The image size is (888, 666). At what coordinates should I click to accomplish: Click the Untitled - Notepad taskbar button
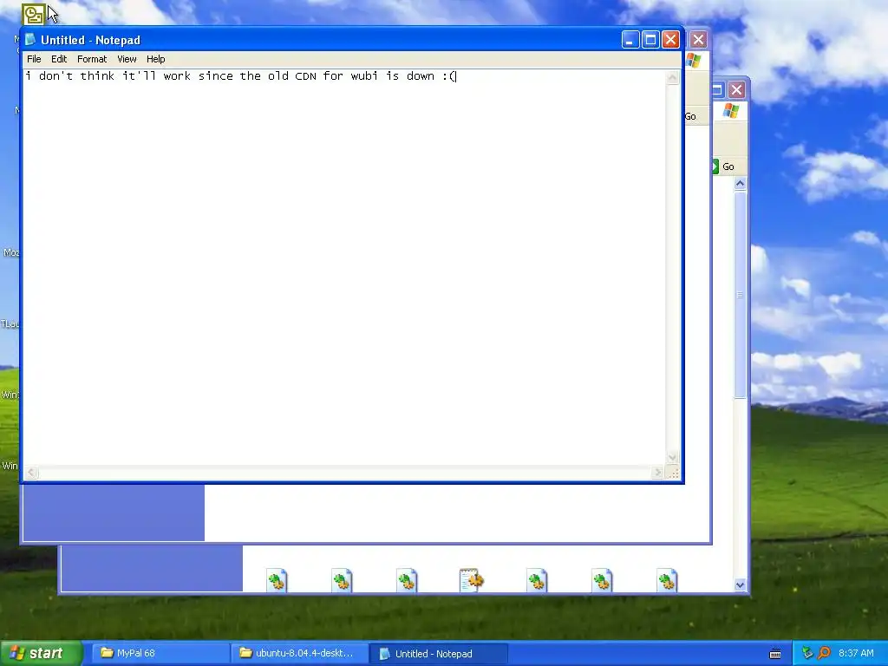click(438, 653)
